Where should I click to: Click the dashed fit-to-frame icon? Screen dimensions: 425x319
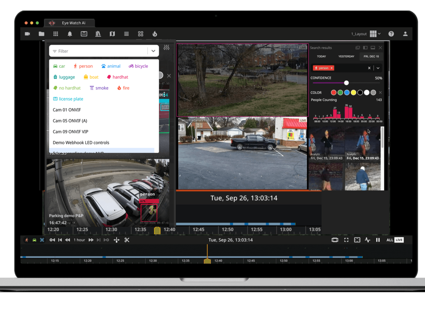point(357,240)
